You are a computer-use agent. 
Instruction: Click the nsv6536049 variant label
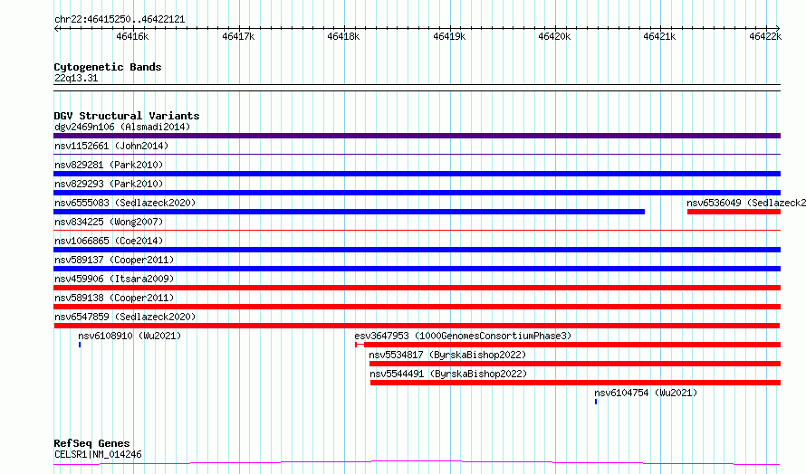(x=746, y=203)
